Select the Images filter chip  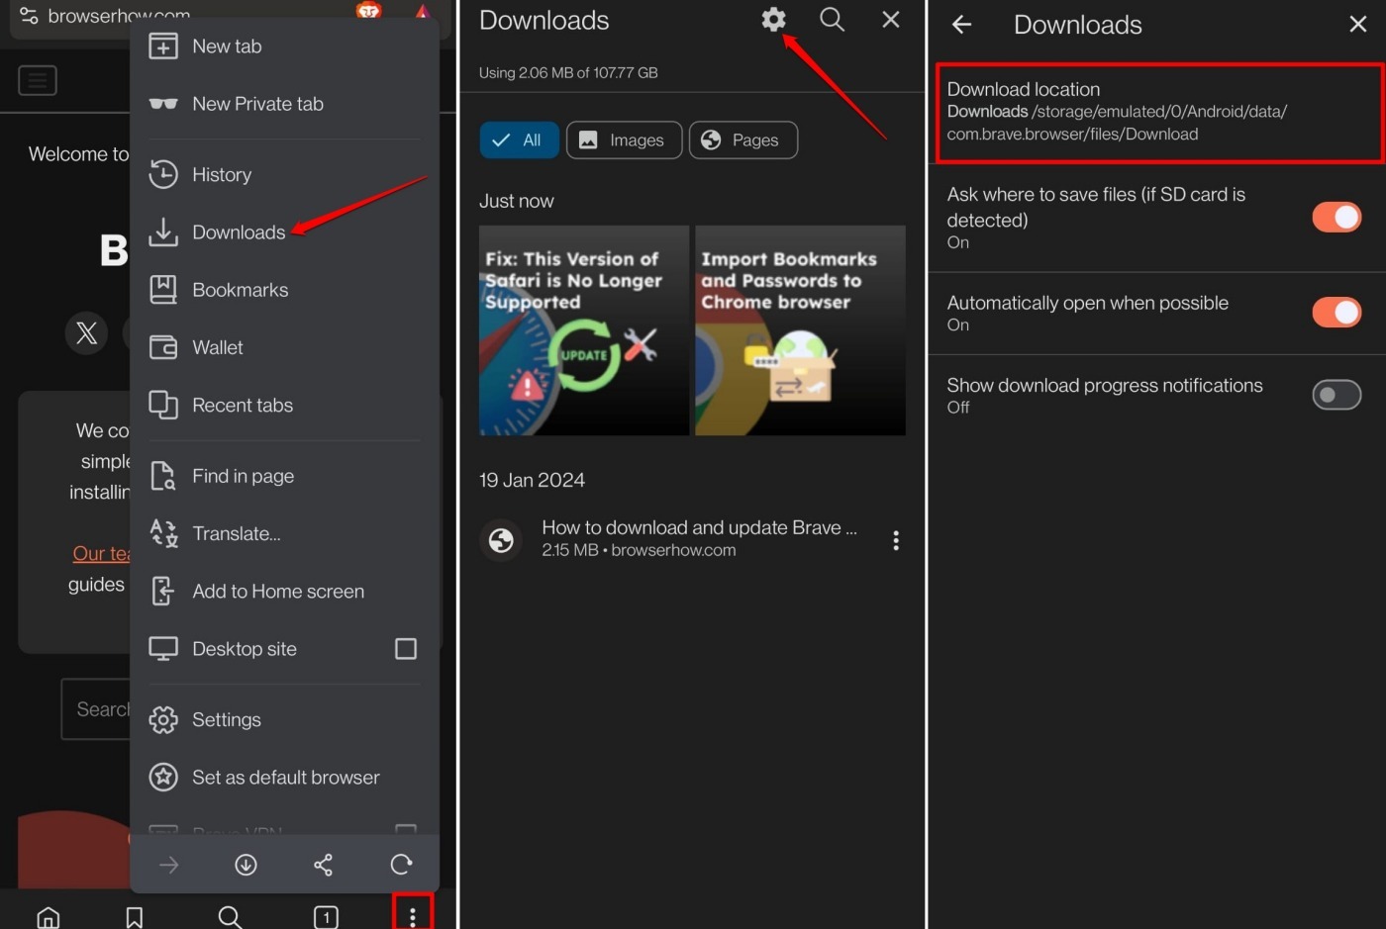tap(624, 140)
